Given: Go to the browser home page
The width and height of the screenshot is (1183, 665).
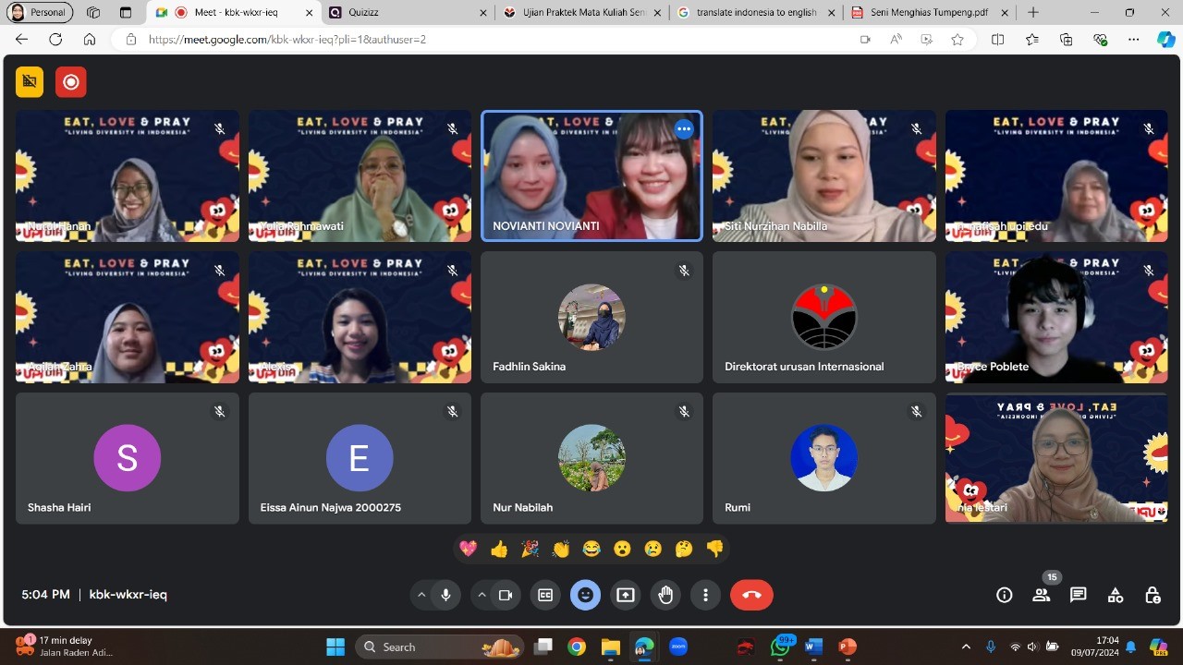Looking at the screenshot, I should (x=90, y=40).
